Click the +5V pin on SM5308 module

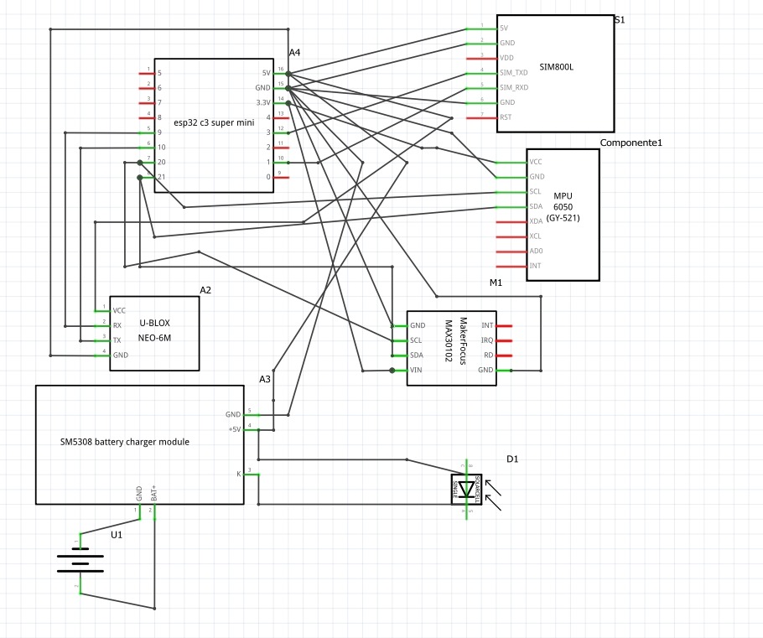coord(252,430)
